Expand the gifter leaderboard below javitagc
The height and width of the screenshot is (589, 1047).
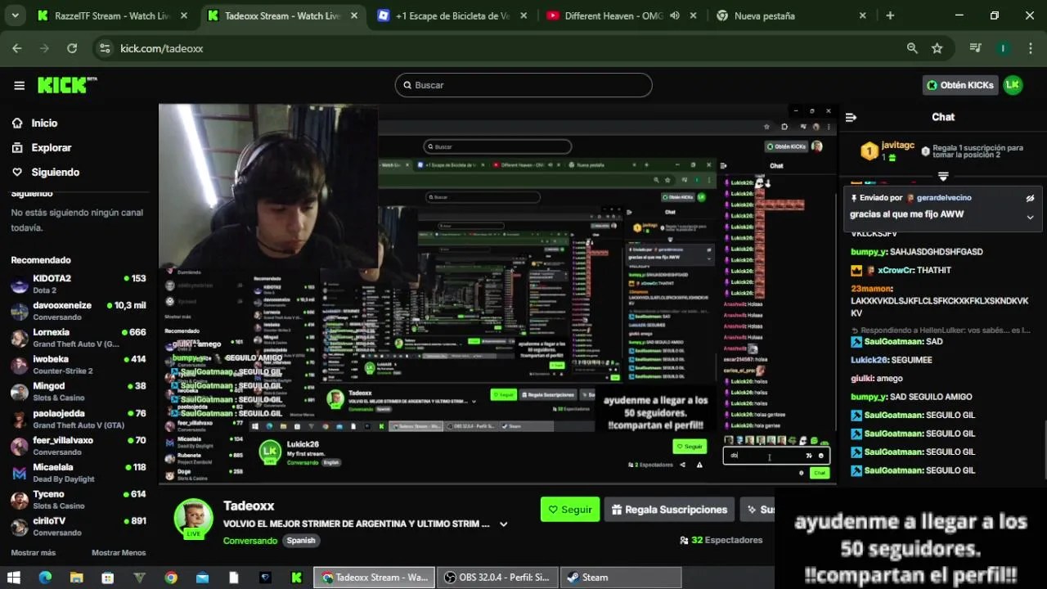943,176
